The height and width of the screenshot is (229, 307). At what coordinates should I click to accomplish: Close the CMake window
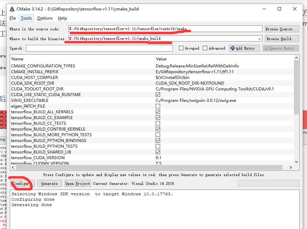pos(295,9)
